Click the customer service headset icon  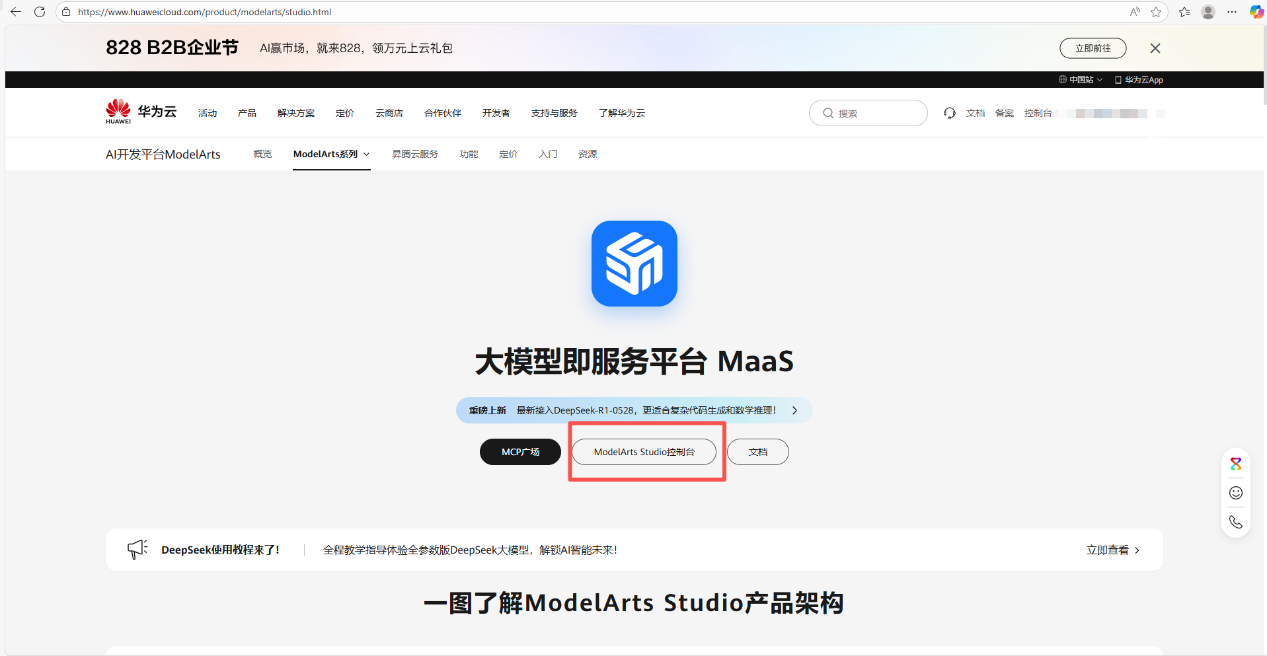tap(950, 113)
